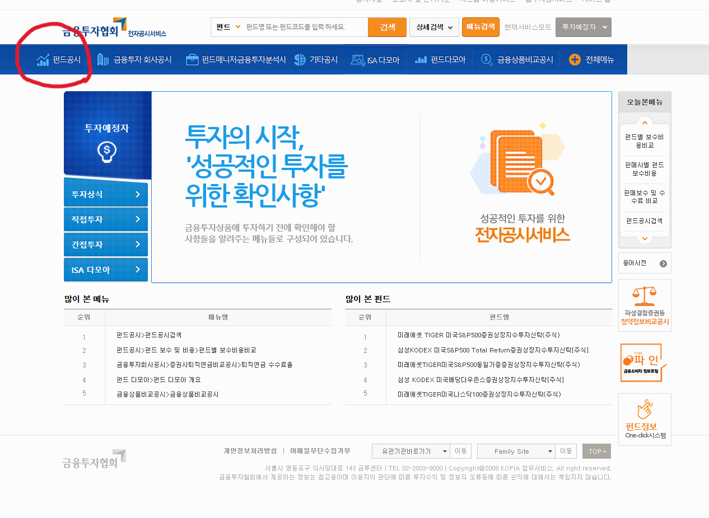Open the Family Site dropdown
This screenshot has width=709, height=518.
pos(516,451)
